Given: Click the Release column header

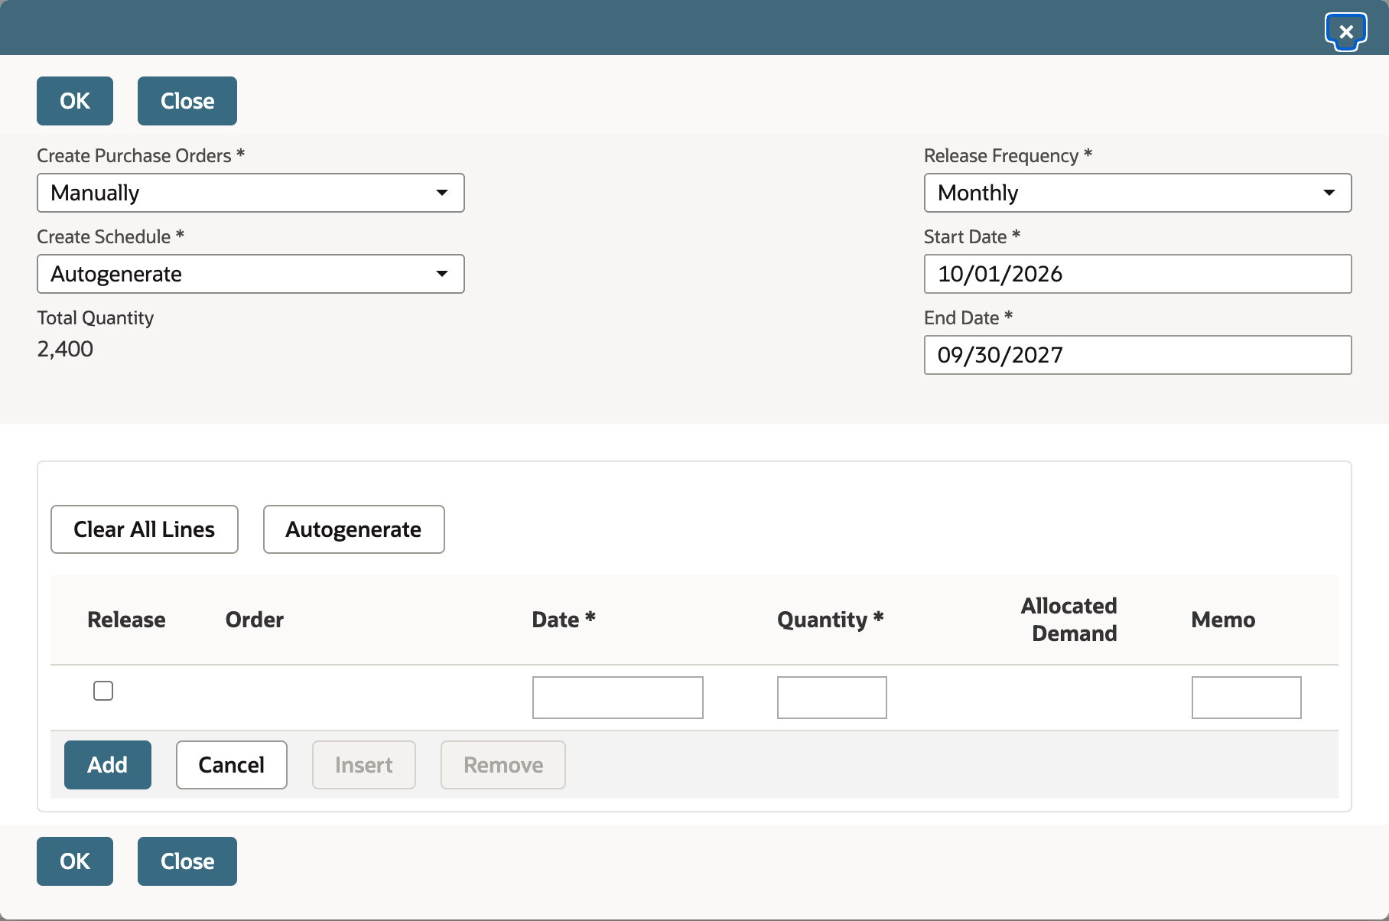Looking at the screenshot, I should [126, 620].
